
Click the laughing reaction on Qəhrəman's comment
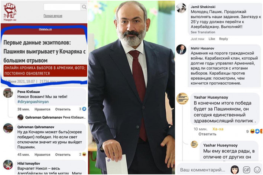click(84, 154)
